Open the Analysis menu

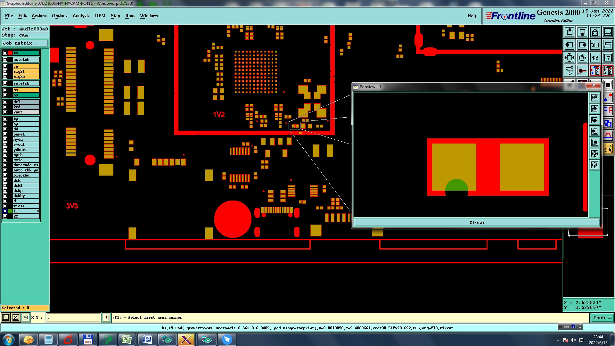[x=81, y=16]
